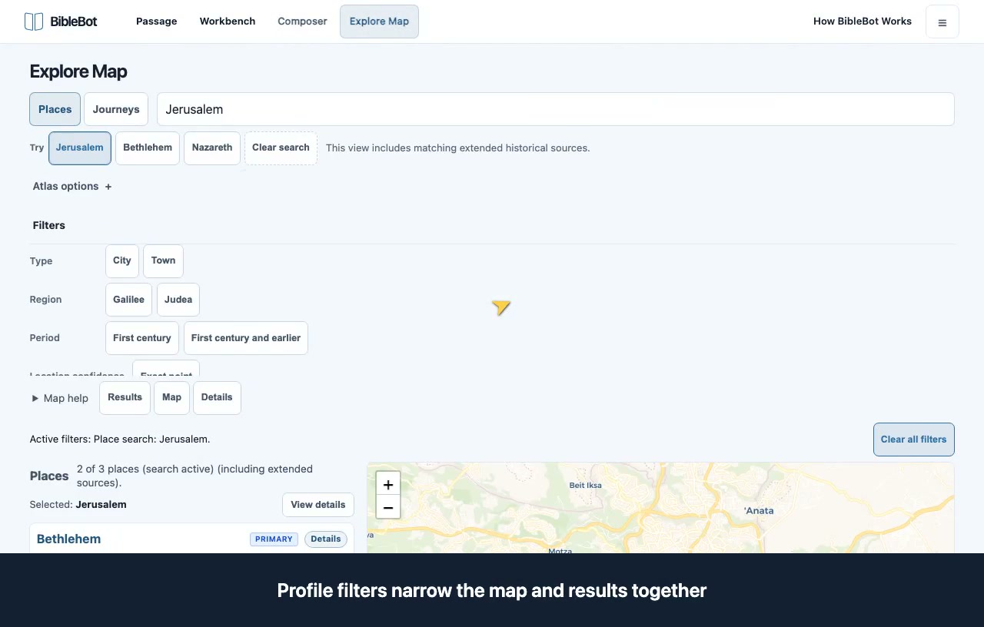Viewport: 984px width, 627px height.
Task: Try the Jerusalem suggestion chip
Action: (80, 148)
